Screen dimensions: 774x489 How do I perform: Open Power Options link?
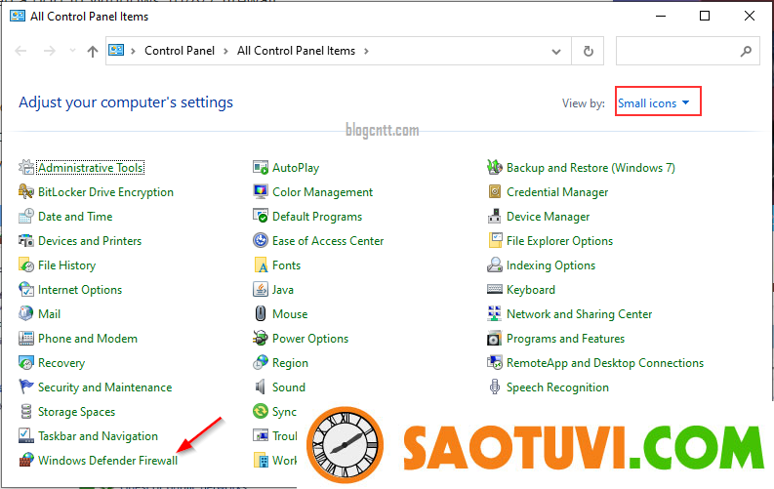tap(310, 339)
